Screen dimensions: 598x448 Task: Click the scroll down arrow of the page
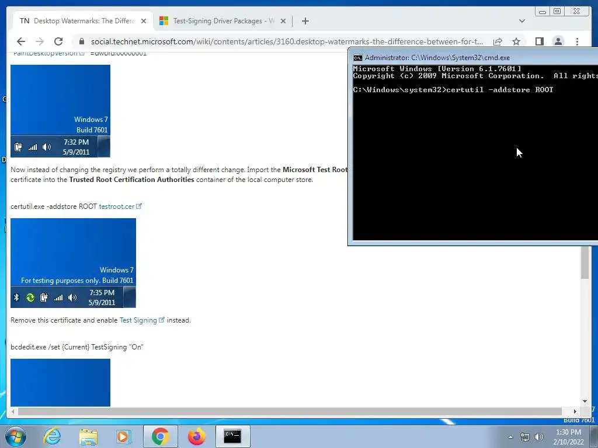585,401
